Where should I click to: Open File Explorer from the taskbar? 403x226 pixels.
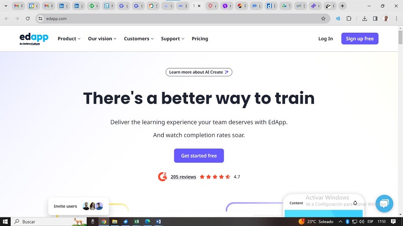(x=115, y=221)
